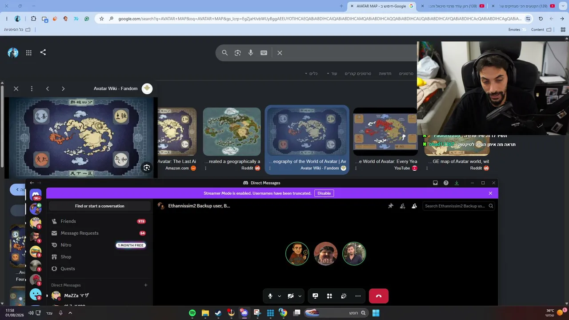The image size is (569, 320).
Task: Click the Google share icon
Action: [x=43, y=52]
